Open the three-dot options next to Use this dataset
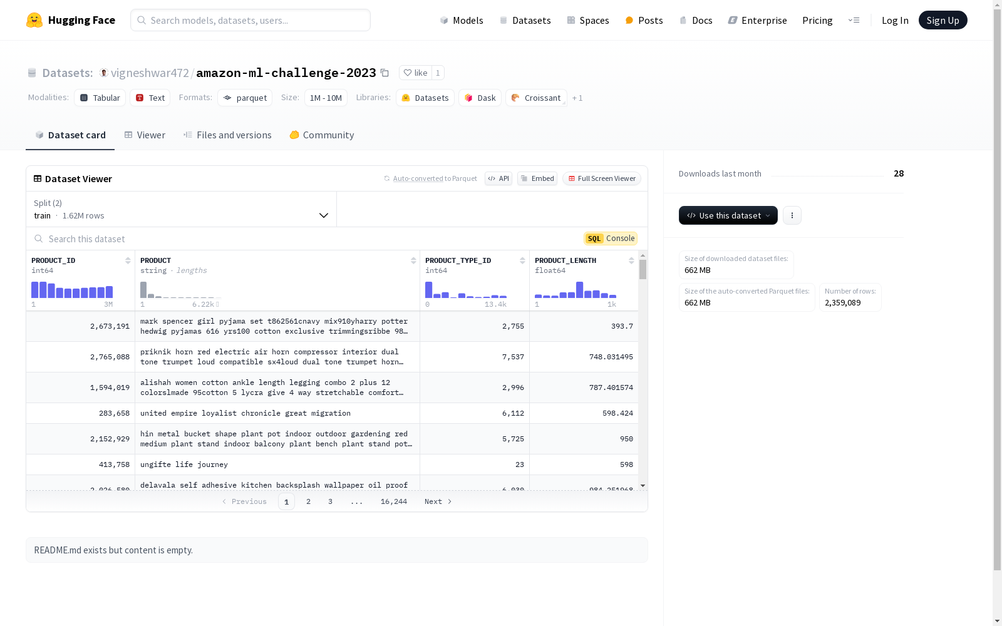 pyautogui.click(x=792, y=215)
